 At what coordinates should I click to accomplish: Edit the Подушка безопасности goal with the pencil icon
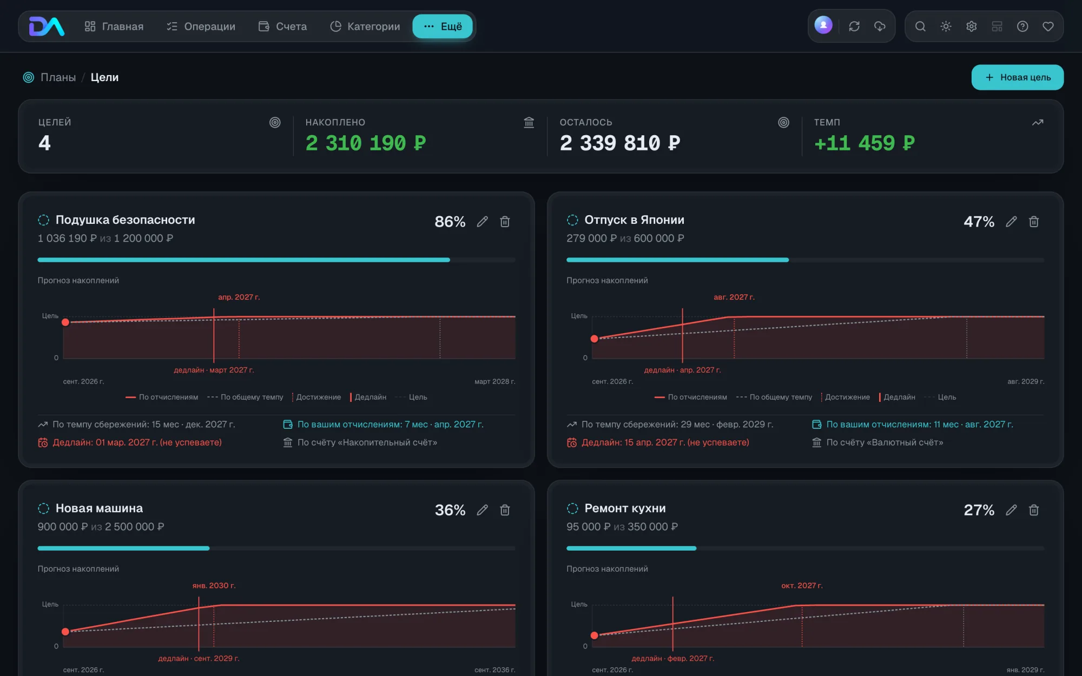(x=482, y=222)
